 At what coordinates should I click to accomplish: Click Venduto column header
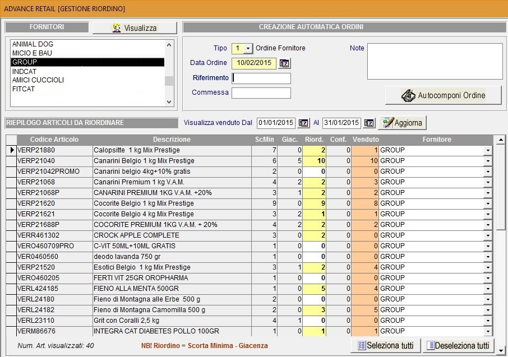tap(366, 140)
